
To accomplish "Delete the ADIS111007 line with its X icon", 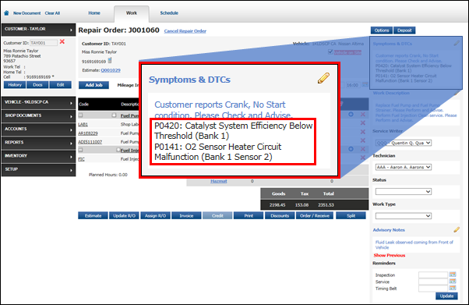I will pos(363,140).
